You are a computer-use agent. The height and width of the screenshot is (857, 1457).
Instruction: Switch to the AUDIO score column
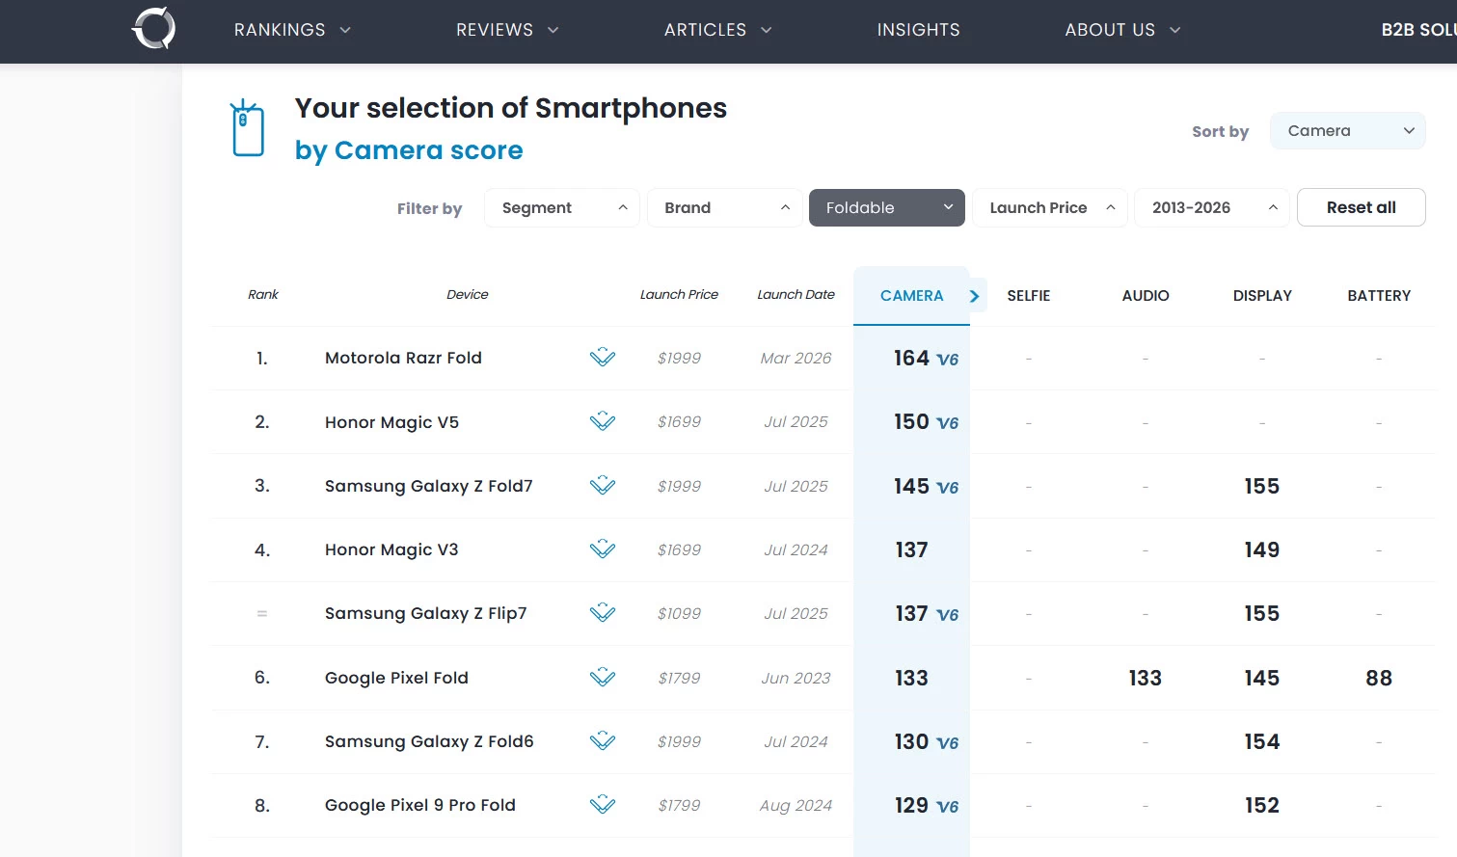[1146, 296]
